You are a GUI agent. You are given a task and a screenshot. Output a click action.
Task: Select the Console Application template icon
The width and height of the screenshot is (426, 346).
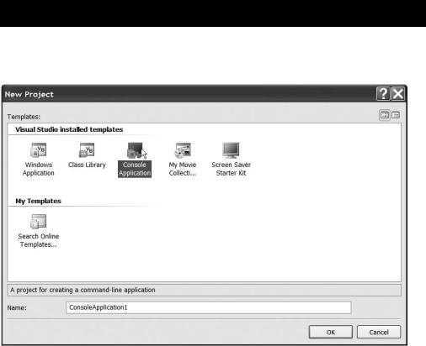(135, 150)
